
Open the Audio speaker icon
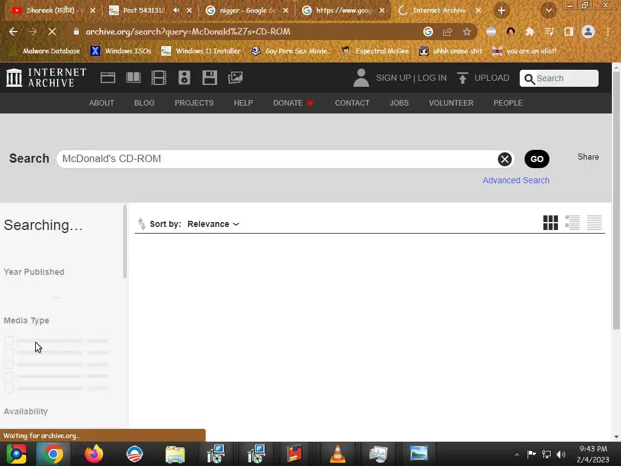184,78
